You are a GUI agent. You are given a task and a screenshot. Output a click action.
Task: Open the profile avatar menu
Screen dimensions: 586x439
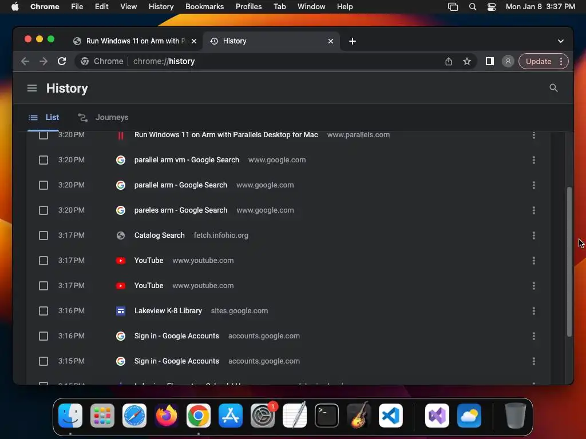click(508, 61)
